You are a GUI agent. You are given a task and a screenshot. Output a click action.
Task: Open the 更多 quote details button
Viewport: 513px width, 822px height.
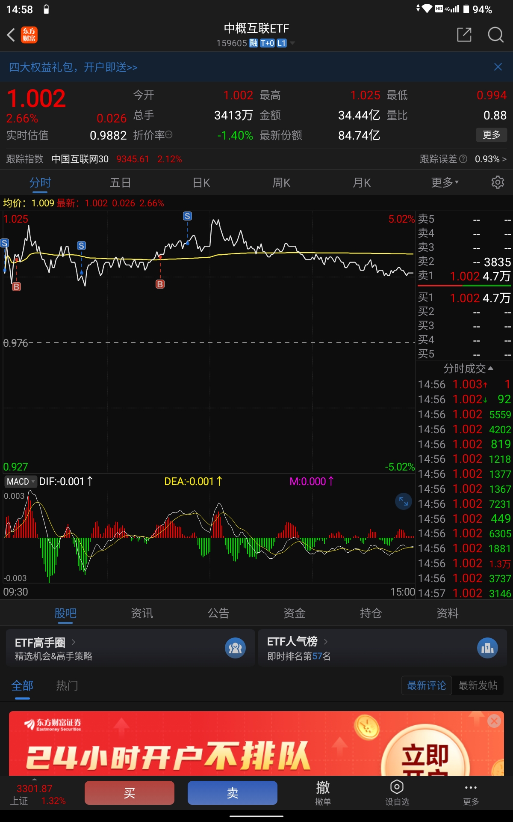click(x=492, y=135)
